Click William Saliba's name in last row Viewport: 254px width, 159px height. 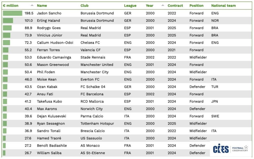pyautogui.click(x=49, y=153)
